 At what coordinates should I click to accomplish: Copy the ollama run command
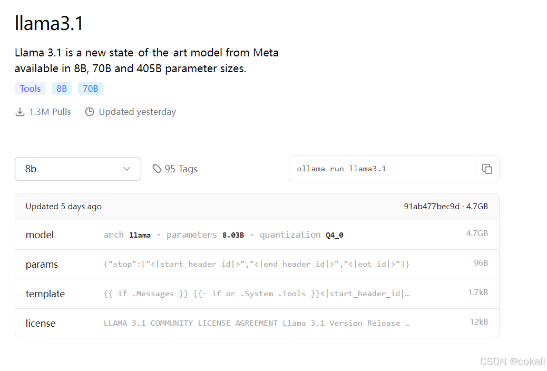[487, 169]
